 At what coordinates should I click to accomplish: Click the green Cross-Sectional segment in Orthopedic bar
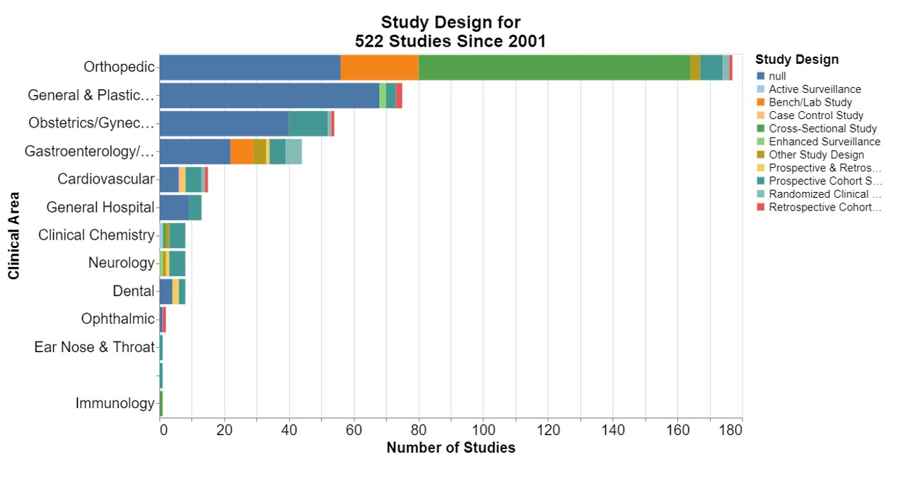[x=553, y=67]
